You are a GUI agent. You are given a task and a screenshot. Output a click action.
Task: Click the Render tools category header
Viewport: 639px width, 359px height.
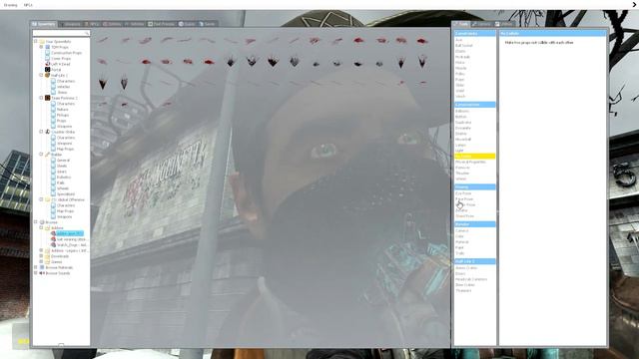click(475, 224)
